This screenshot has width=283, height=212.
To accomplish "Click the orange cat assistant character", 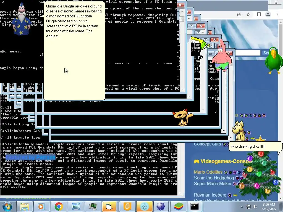I will click(x=182, y=117).
